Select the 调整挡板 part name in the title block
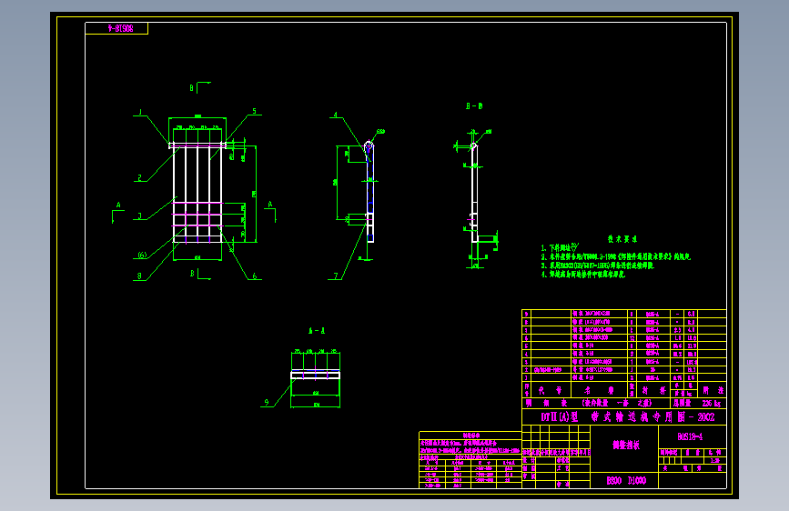This screenshot has height=511, width=789. pos(626,446)
